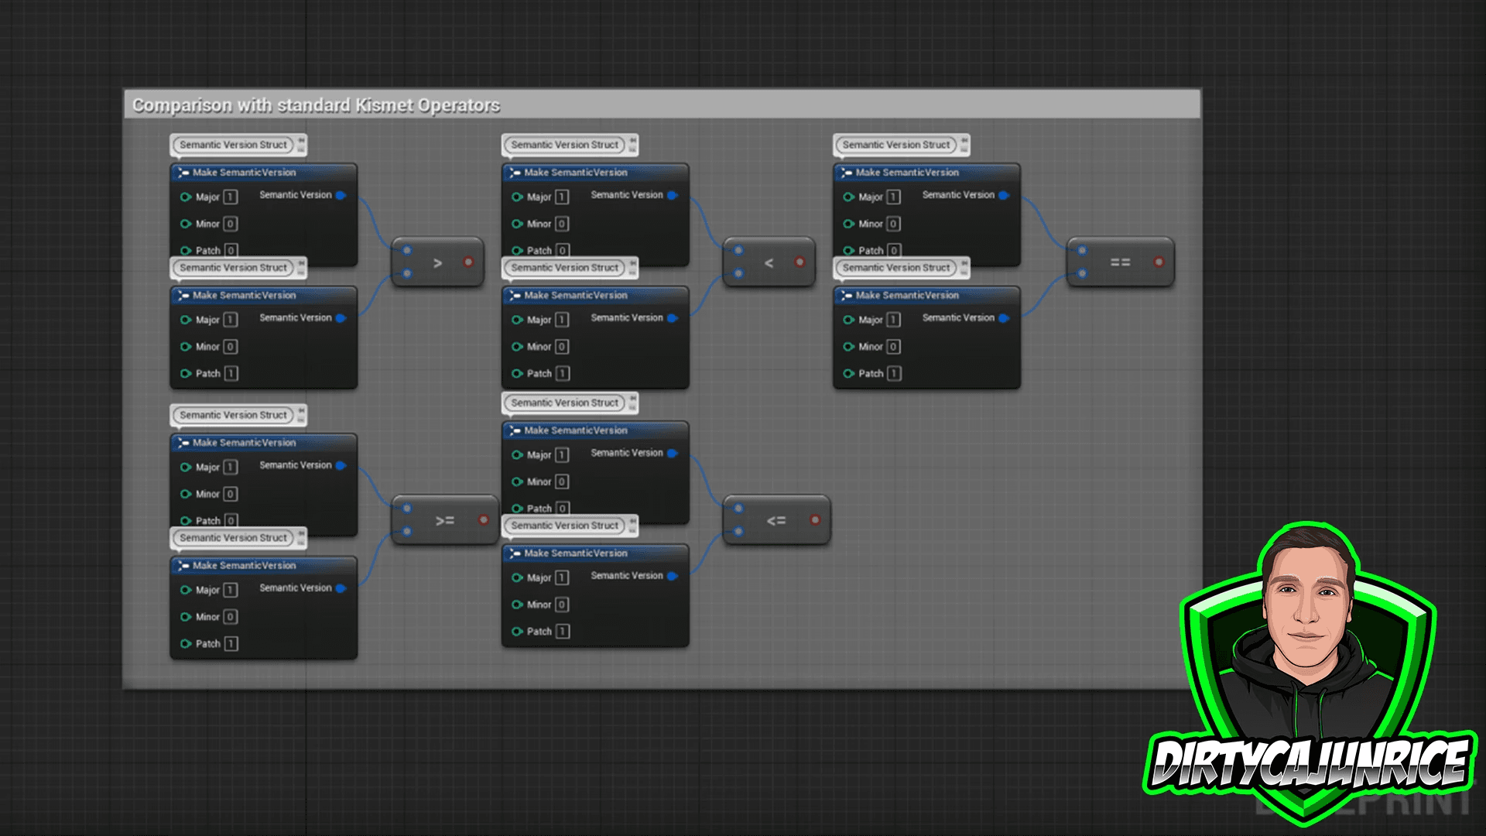This screenshot has height=836, width=1486.
Task: Click the greater-than operator node
Action: 437,263
